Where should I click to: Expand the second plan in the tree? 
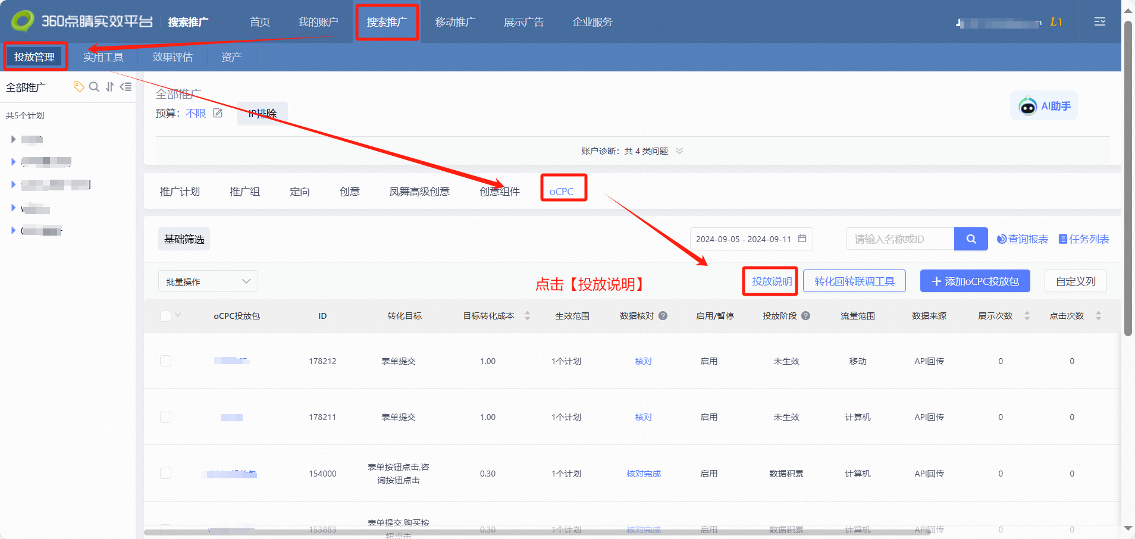(x=13, y=161)
